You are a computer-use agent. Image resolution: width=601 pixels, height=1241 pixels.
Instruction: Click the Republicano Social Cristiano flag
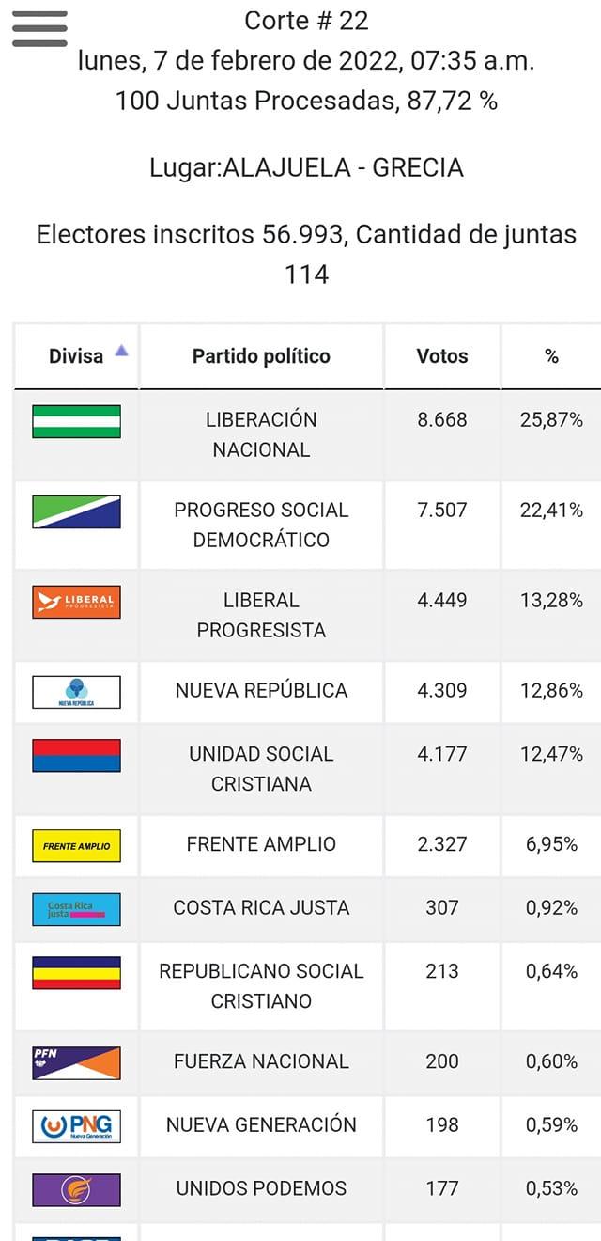point(76,973)
